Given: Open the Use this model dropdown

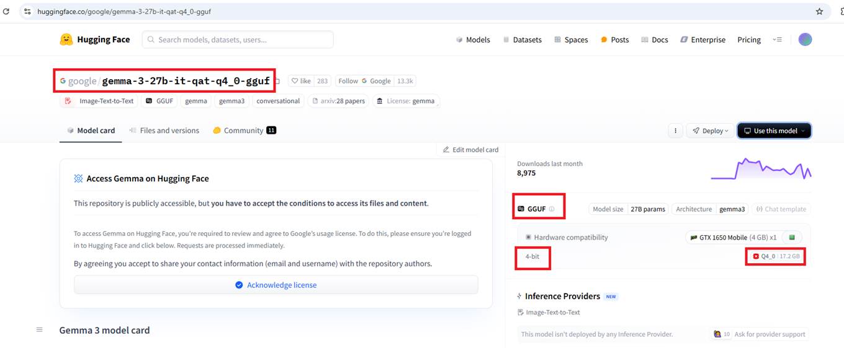Looking at the screenshot, I should coord(774,131).
